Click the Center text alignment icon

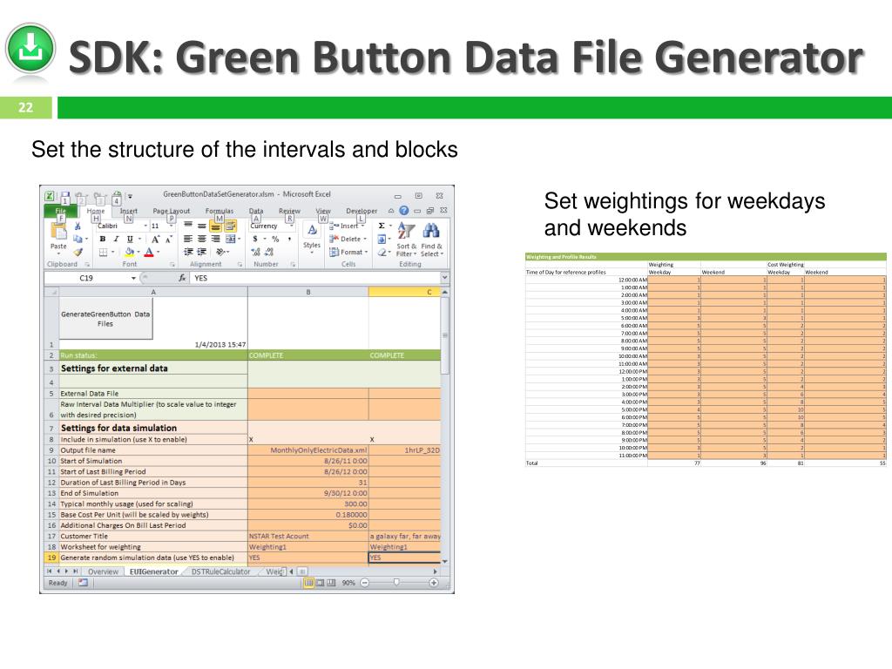(x=201, y=240)
